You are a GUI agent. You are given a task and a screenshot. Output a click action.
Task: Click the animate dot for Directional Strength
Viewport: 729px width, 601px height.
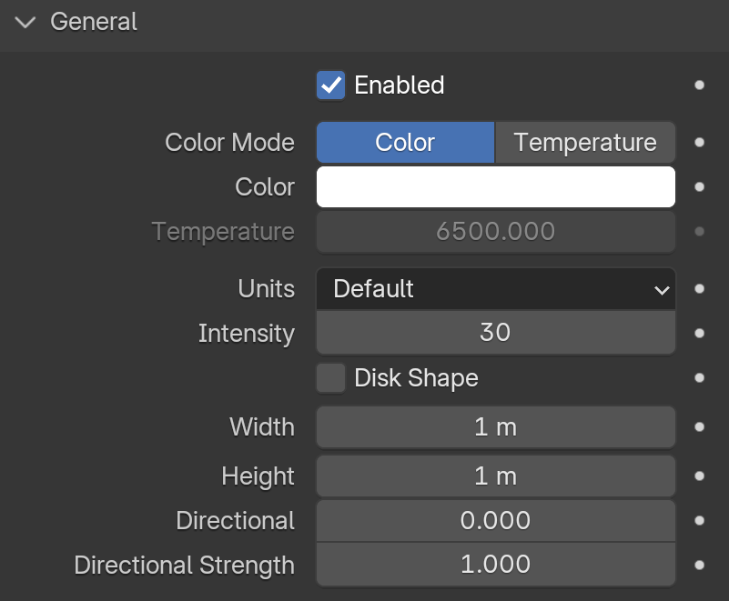[699, 566]
